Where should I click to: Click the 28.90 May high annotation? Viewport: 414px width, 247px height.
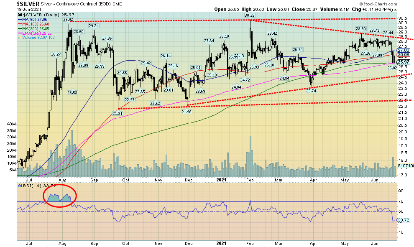click(360, 29)
